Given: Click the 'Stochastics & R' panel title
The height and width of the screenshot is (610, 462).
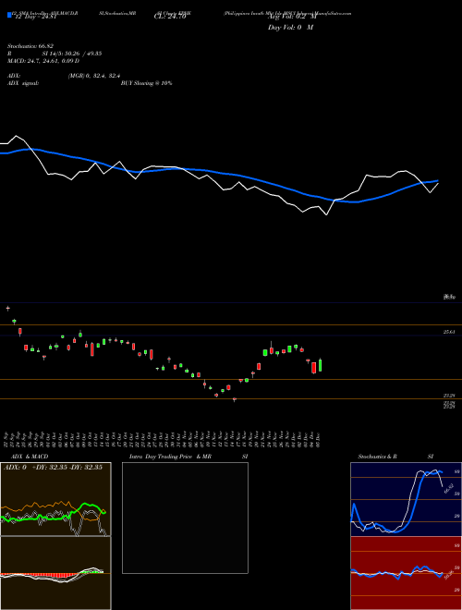Looking at the screenshot, I should click(x=378, y=457).
